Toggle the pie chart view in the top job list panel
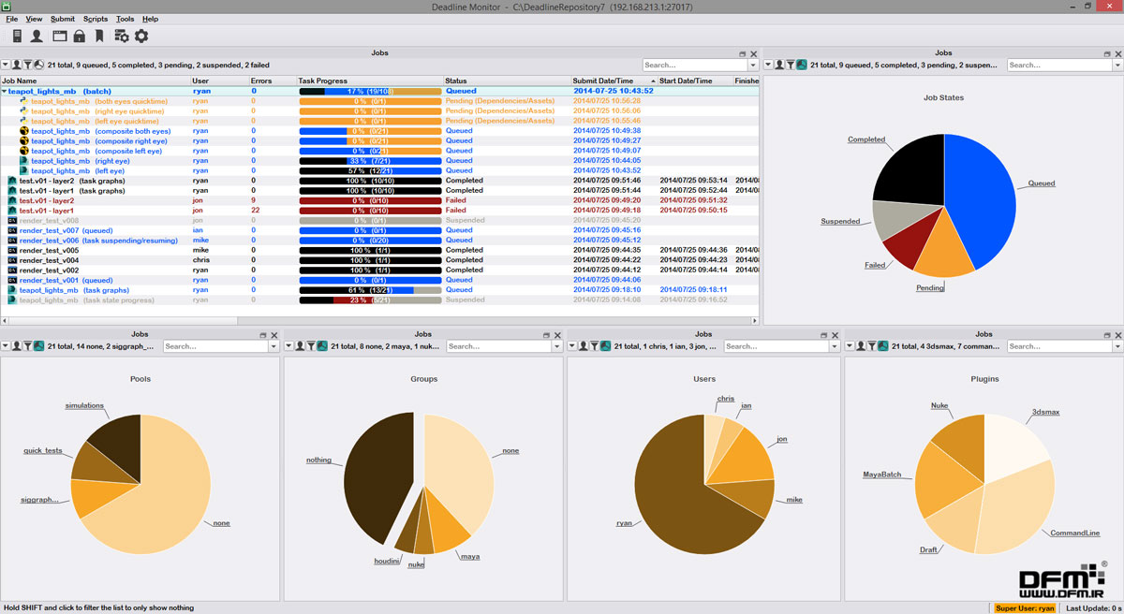The image size is (1124, 614). pos(37,65)
